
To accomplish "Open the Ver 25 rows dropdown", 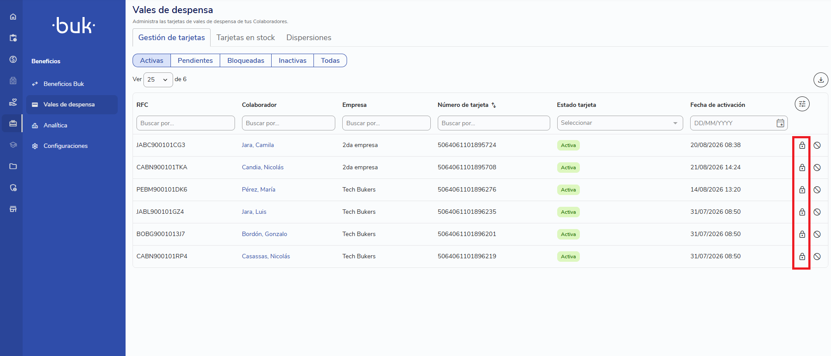I will (x=158, y=79).
